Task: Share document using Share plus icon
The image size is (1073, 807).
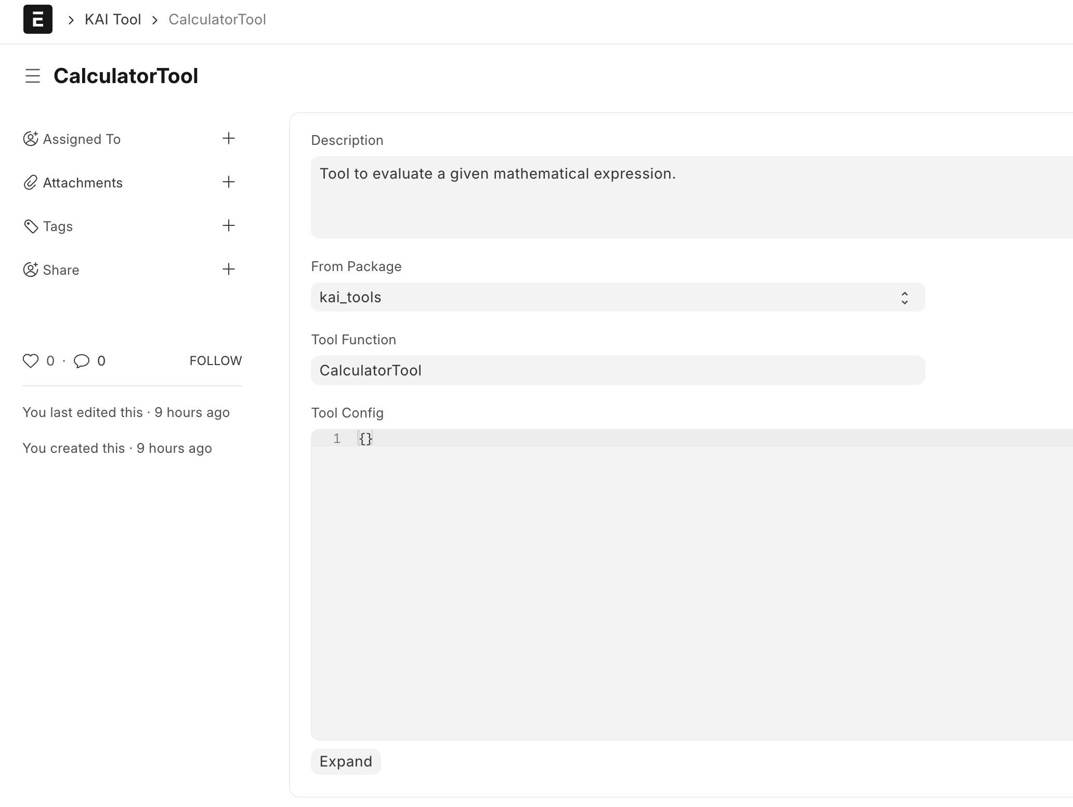Action: pos(228,269)
